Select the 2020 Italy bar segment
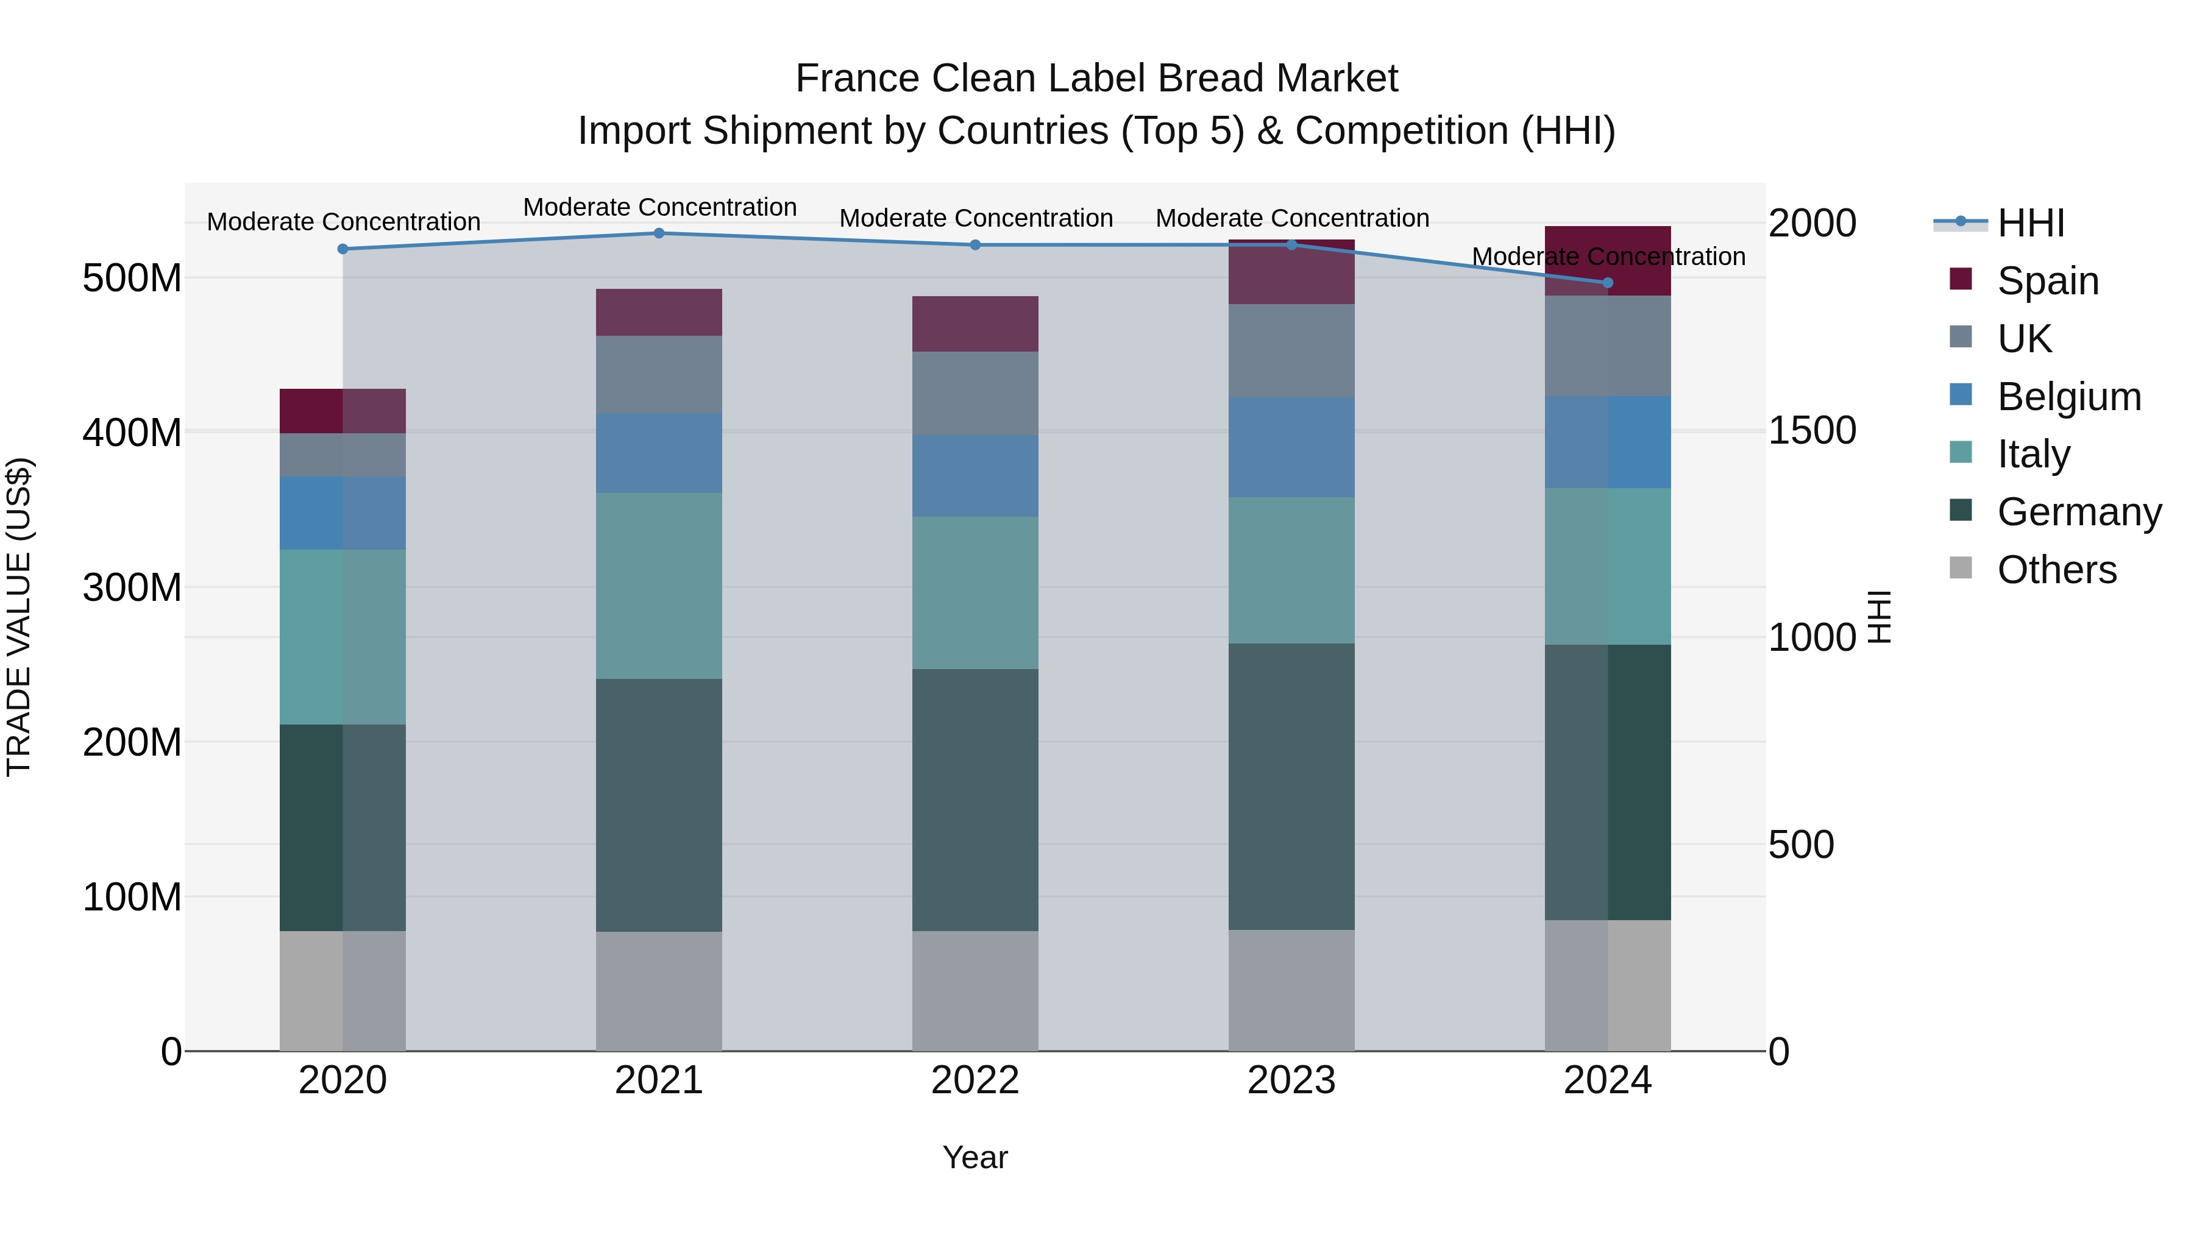 click(343, 637)
